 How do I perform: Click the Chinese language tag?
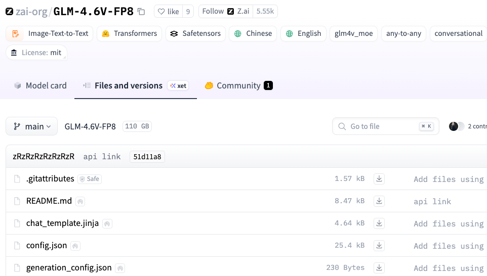253,33
